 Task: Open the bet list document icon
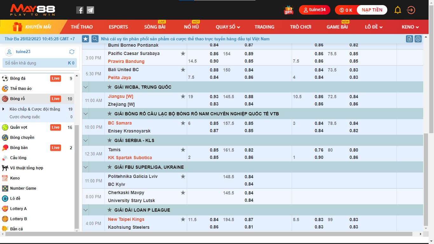click(x=410, y=39)
